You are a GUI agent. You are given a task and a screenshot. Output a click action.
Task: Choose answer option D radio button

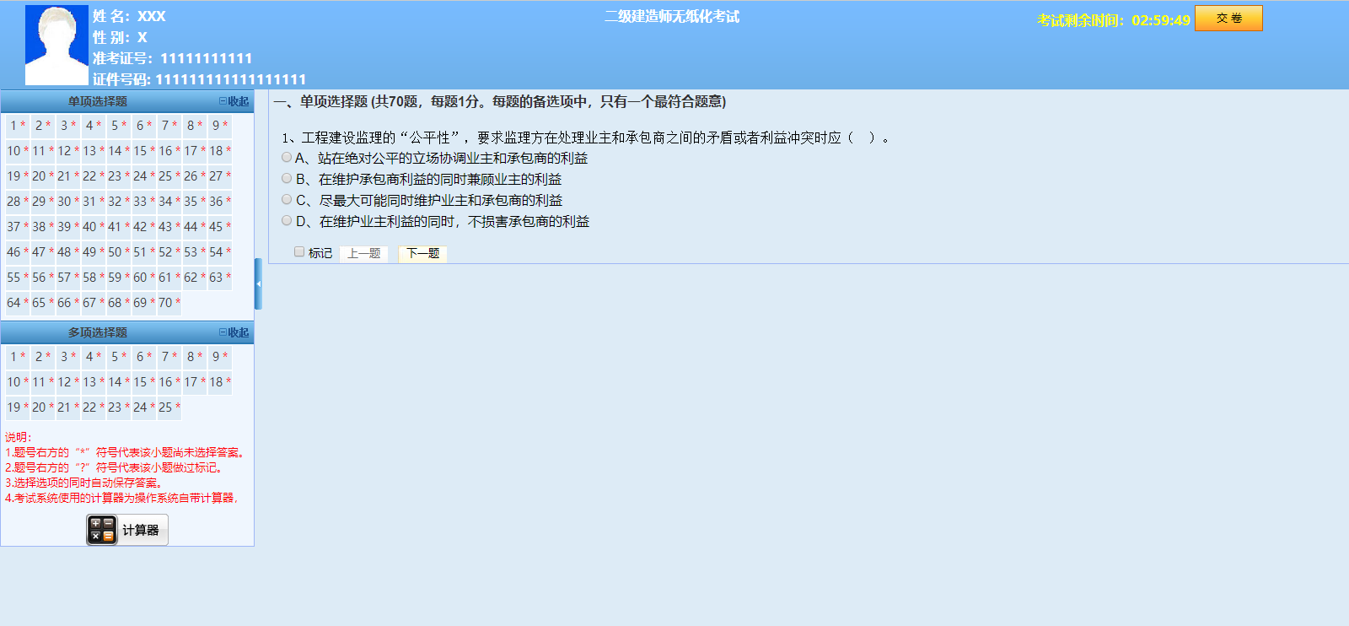(287, 221)
